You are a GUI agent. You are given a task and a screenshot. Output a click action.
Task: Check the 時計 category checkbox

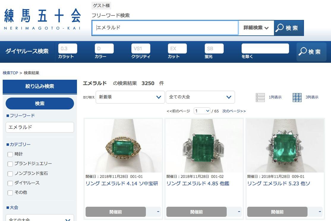click(10, 154)
